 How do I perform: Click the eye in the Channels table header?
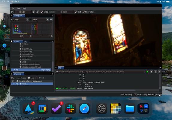17,81
